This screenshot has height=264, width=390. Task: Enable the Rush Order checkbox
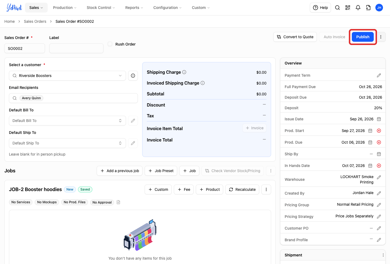110,44
